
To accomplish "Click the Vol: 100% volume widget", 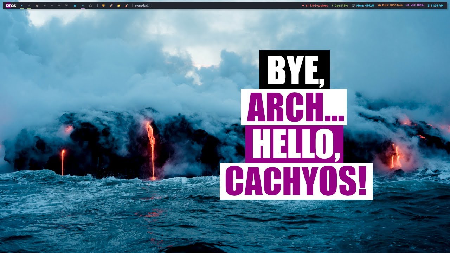I will click(x=415, y=6).
